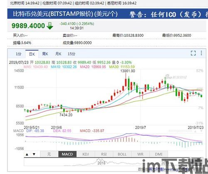Switch to the 1分 chart tab
Image resolution: width=208 pixels, height=174 pixels.
(18, 54)
